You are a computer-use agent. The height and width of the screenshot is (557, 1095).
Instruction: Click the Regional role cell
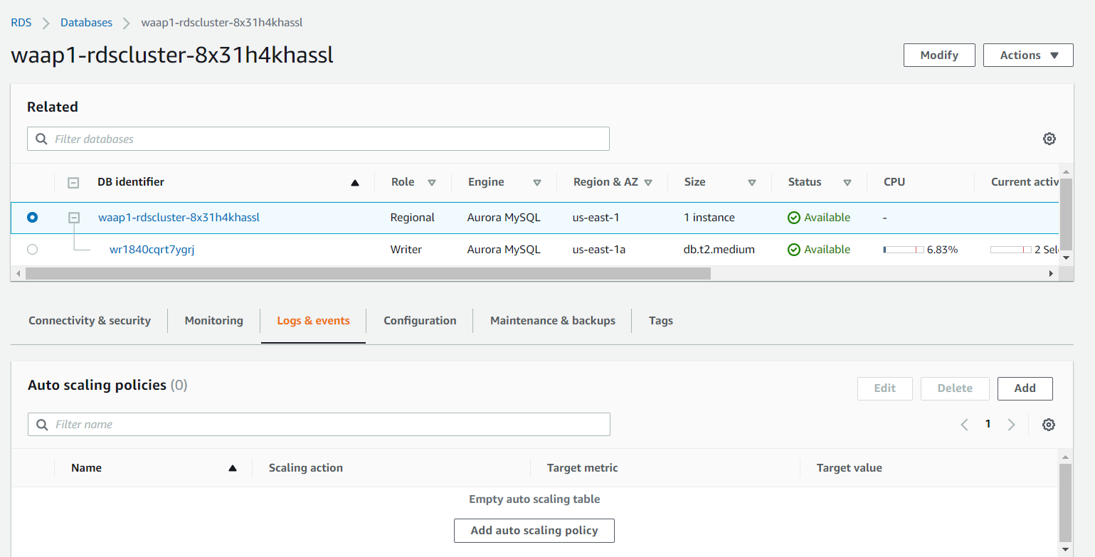click(x=413, y=218)
